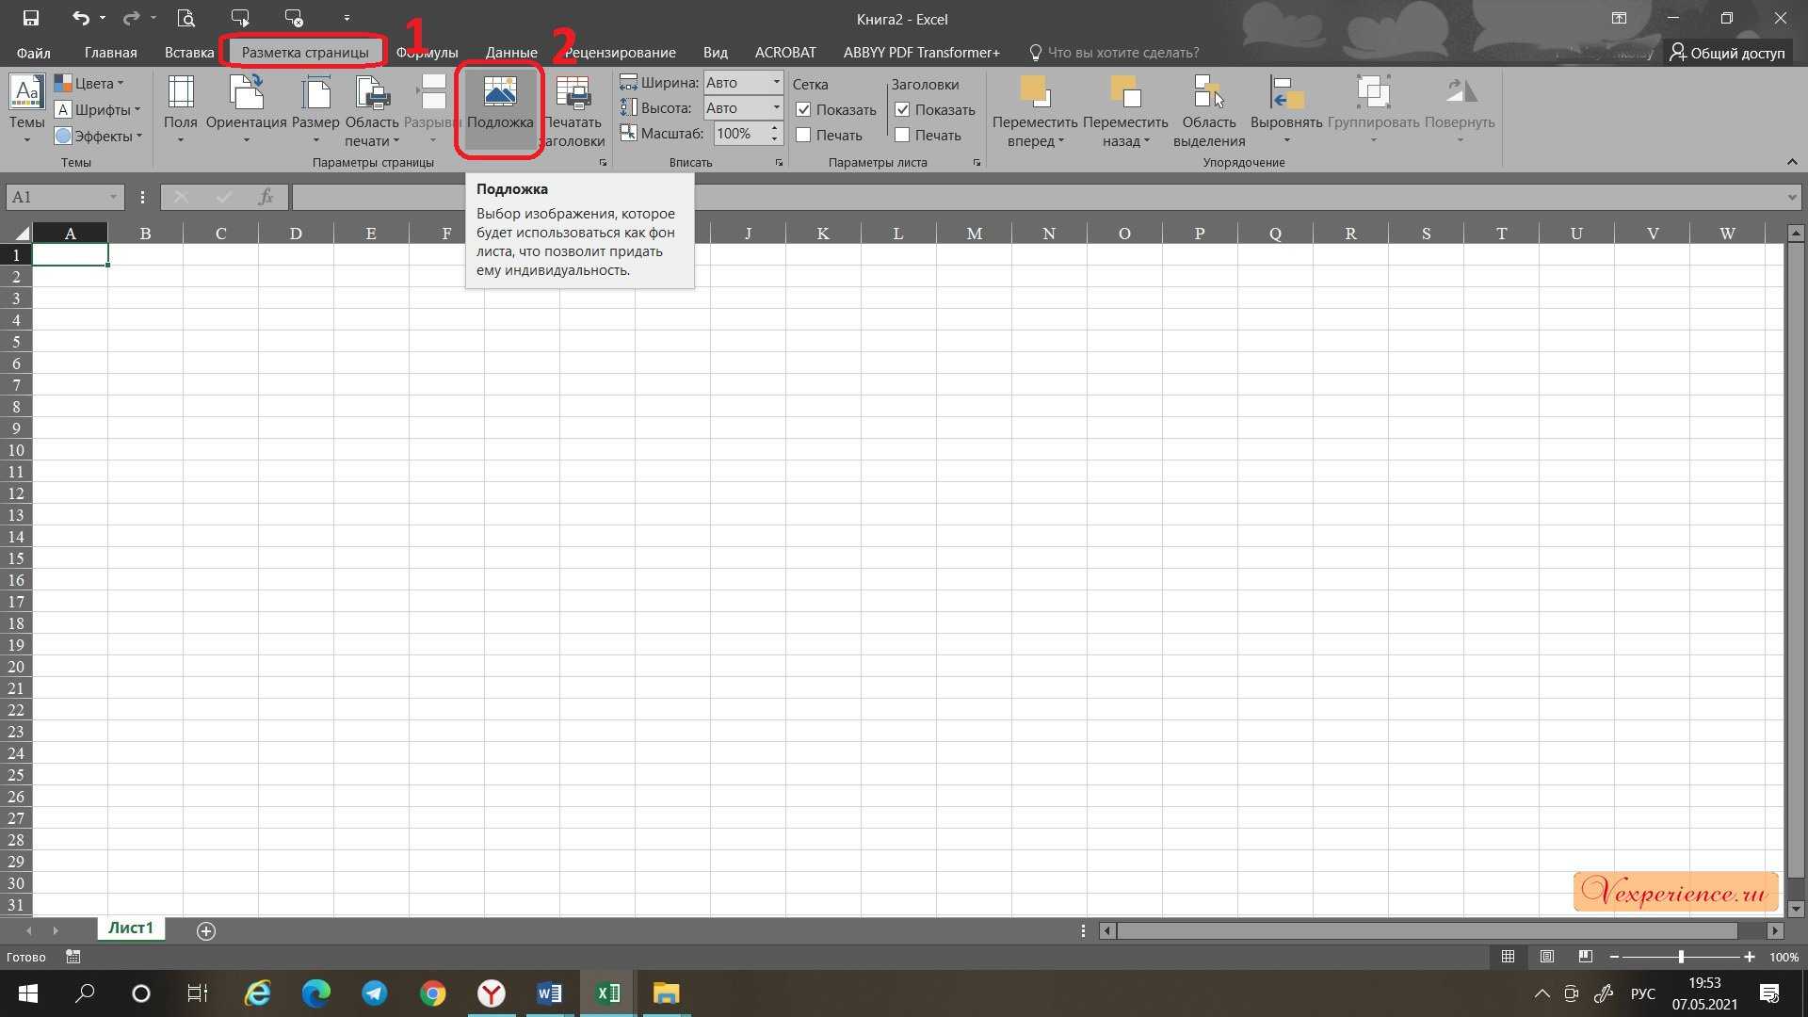1808x1017 pixels.
Task: Switch to Page Break Preview in status bar
Action: click(x=1586, y=957)
